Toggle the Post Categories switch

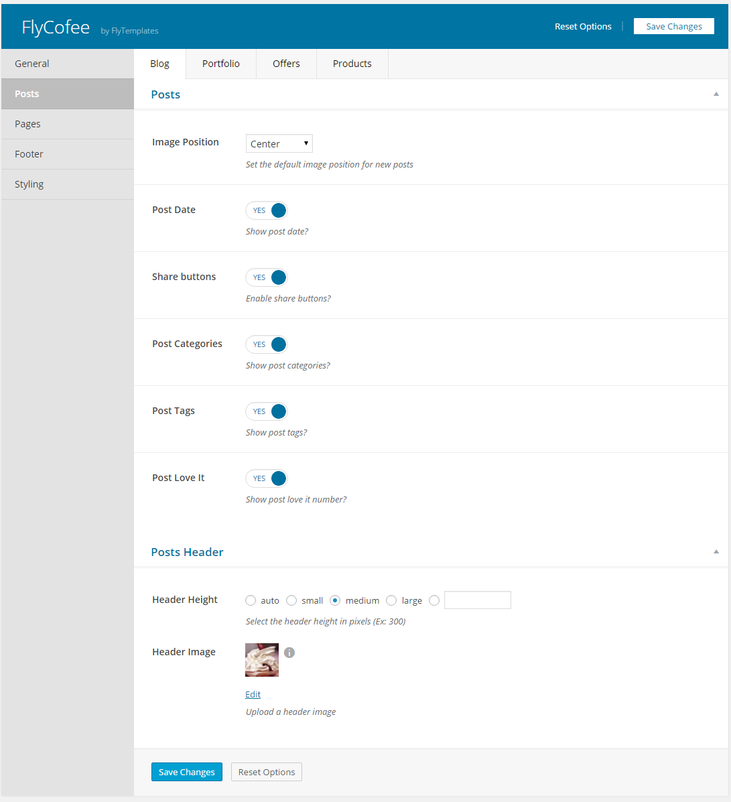267,344
